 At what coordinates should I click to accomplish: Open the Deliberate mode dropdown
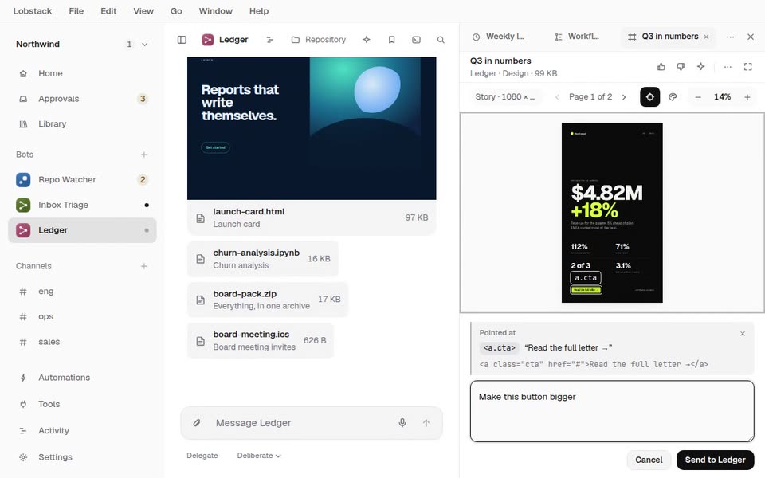[x=259, y=456]
